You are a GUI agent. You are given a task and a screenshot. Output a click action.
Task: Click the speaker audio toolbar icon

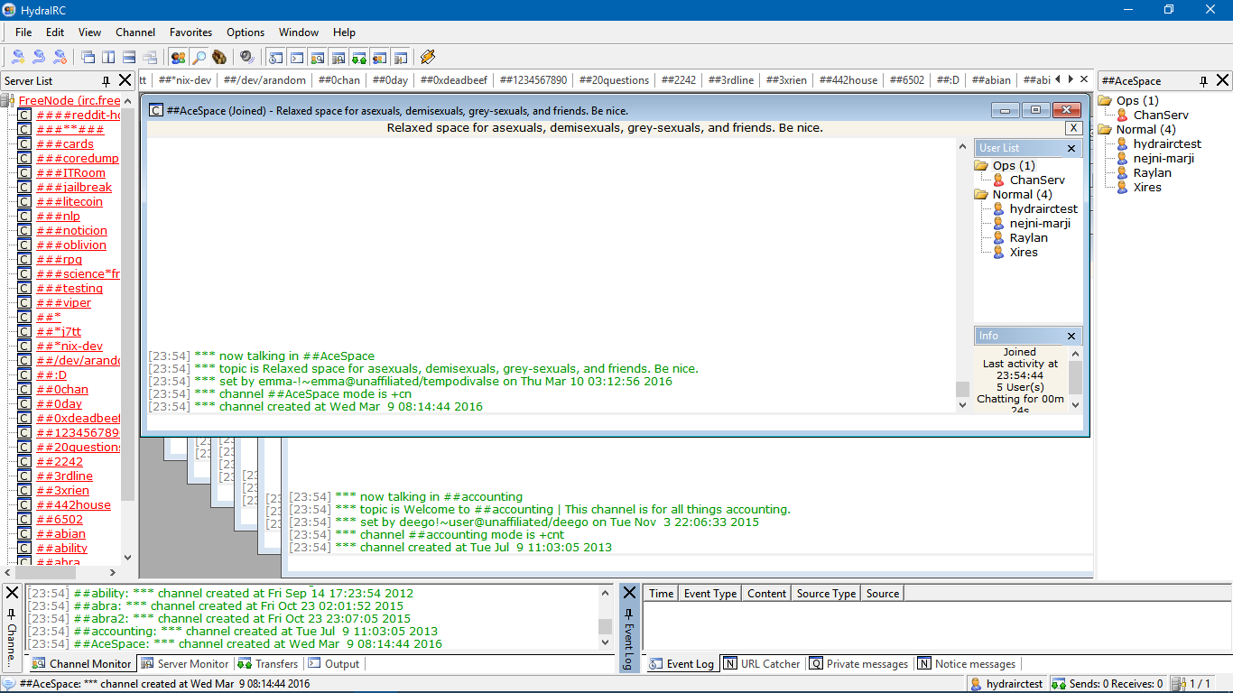(x=246, y=57)
